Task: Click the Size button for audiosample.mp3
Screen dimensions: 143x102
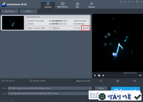Action: pyautogui.click(x=79, y=28)
